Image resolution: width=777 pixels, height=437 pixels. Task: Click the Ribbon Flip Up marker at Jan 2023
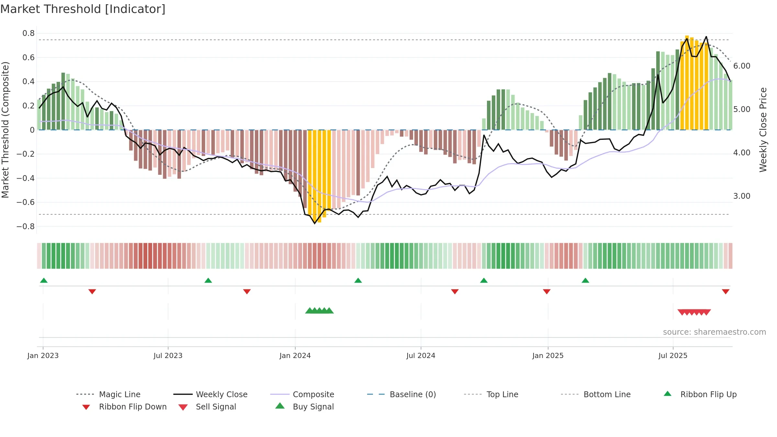coord(44,280)
